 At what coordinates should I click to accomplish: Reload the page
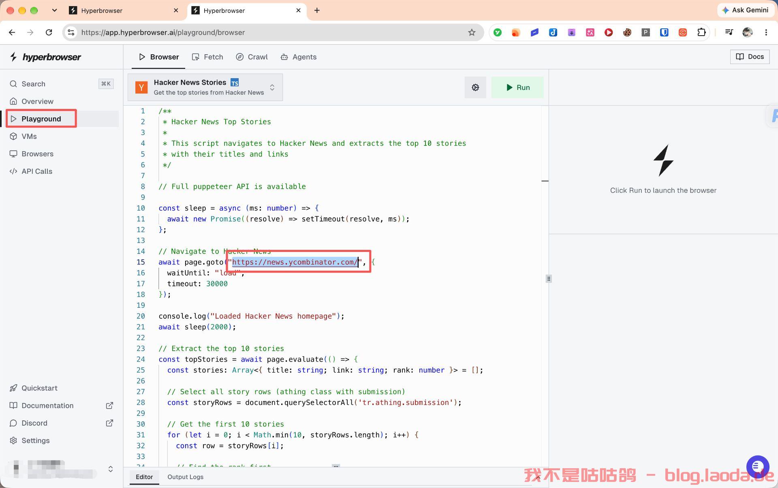point(49,32)
